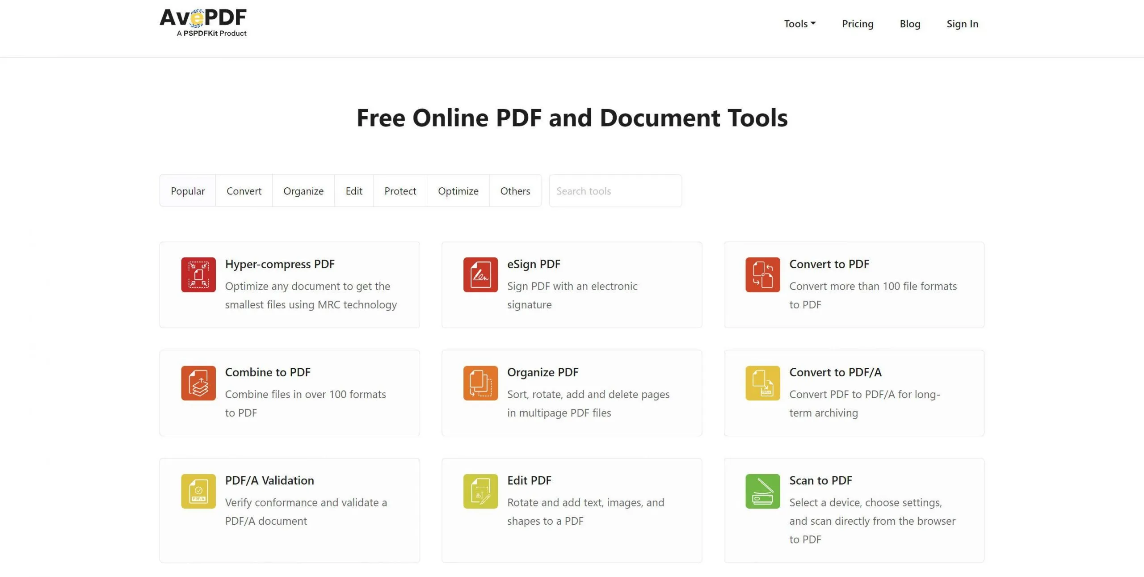The height and width of the screenshot is (577, 1144).
Task: Visit the Blog page
Action: coord(910,24)
